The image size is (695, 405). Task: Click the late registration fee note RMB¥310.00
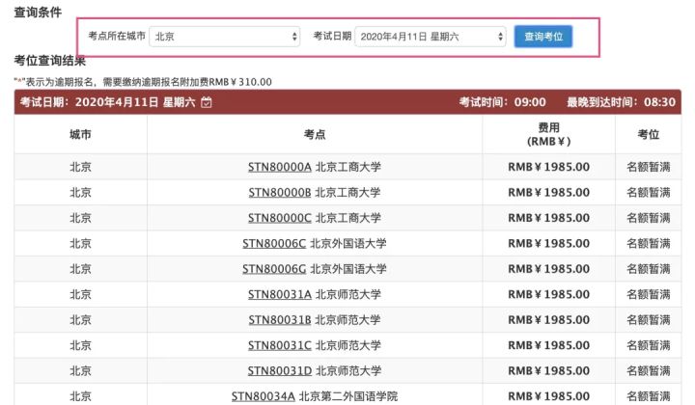point(143,82)
